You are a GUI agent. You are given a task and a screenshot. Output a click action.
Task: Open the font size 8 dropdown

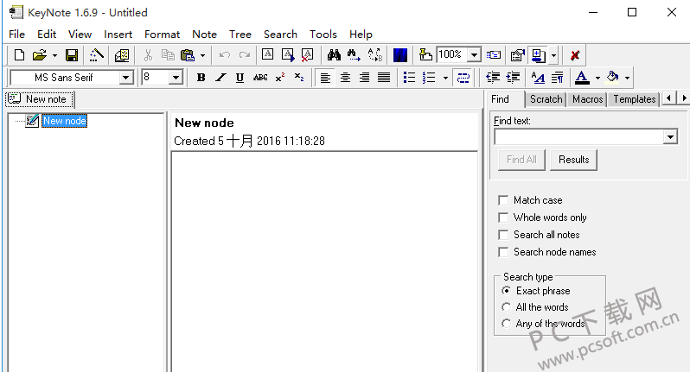(x=176, y=78)
